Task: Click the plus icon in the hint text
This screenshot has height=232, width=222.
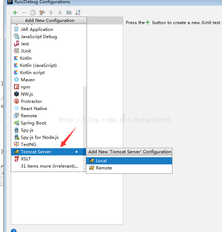Action: coord(148,22)
